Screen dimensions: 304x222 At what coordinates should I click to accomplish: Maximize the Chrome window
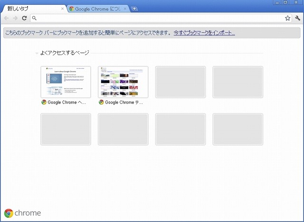pos(285,2)
